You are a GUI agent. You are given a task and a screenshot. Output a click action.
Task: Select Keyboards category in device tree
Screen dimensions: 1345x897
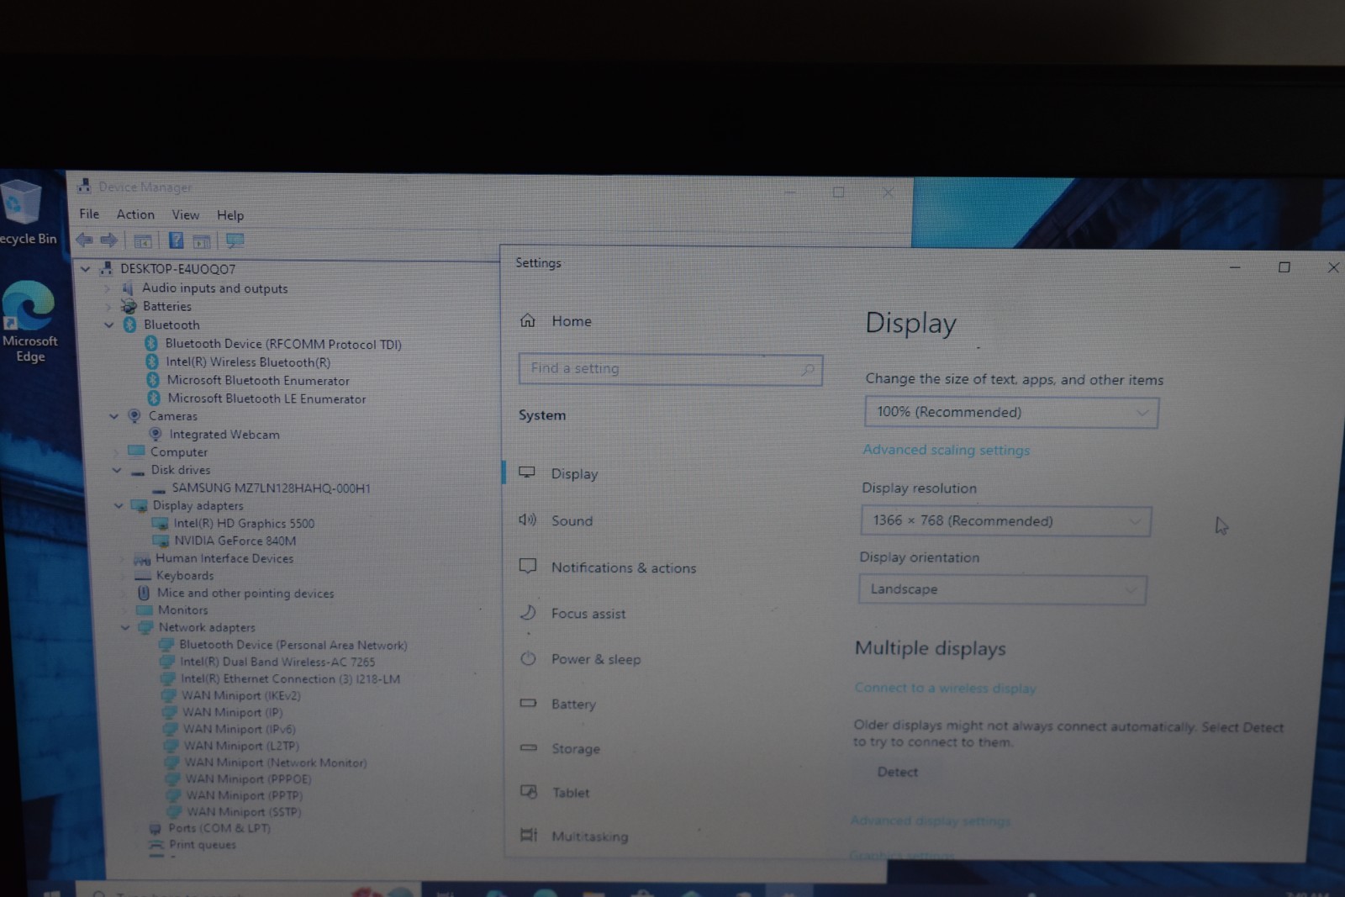click(185, 575)
